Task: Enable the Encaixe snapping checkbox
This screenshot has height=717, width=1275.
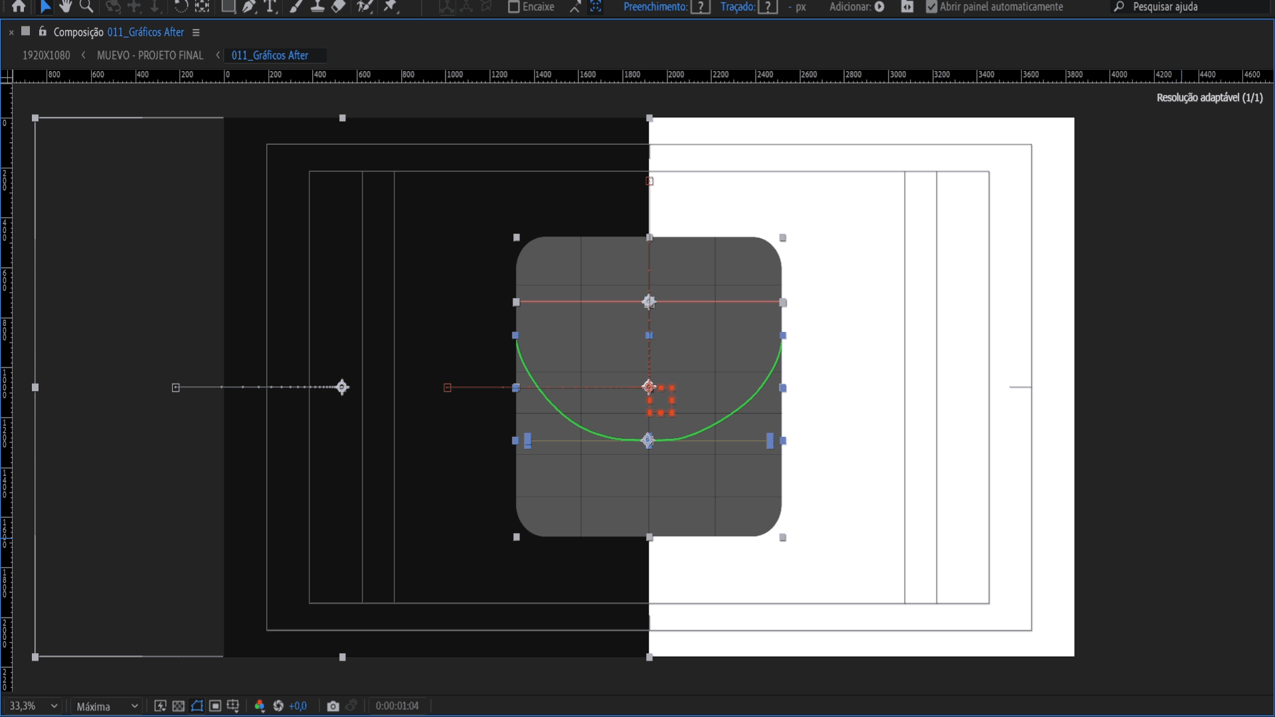Action: pos(513,7)
